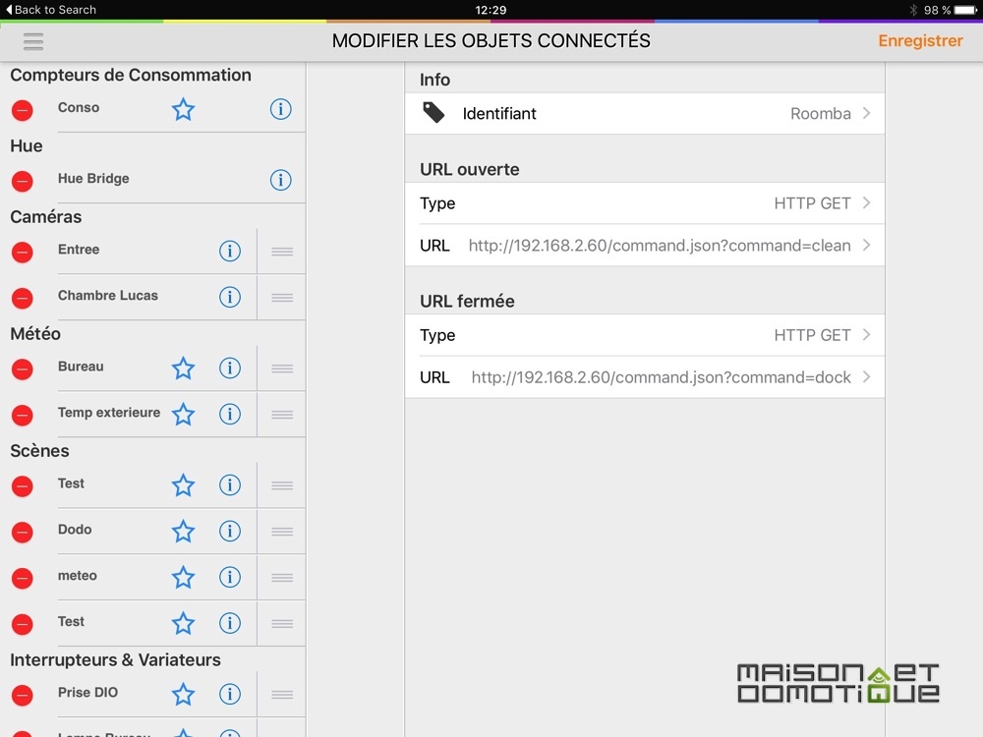Open Identifiant row showing Roomba
Screen dimensions: 983x737
tap(645, 113)
